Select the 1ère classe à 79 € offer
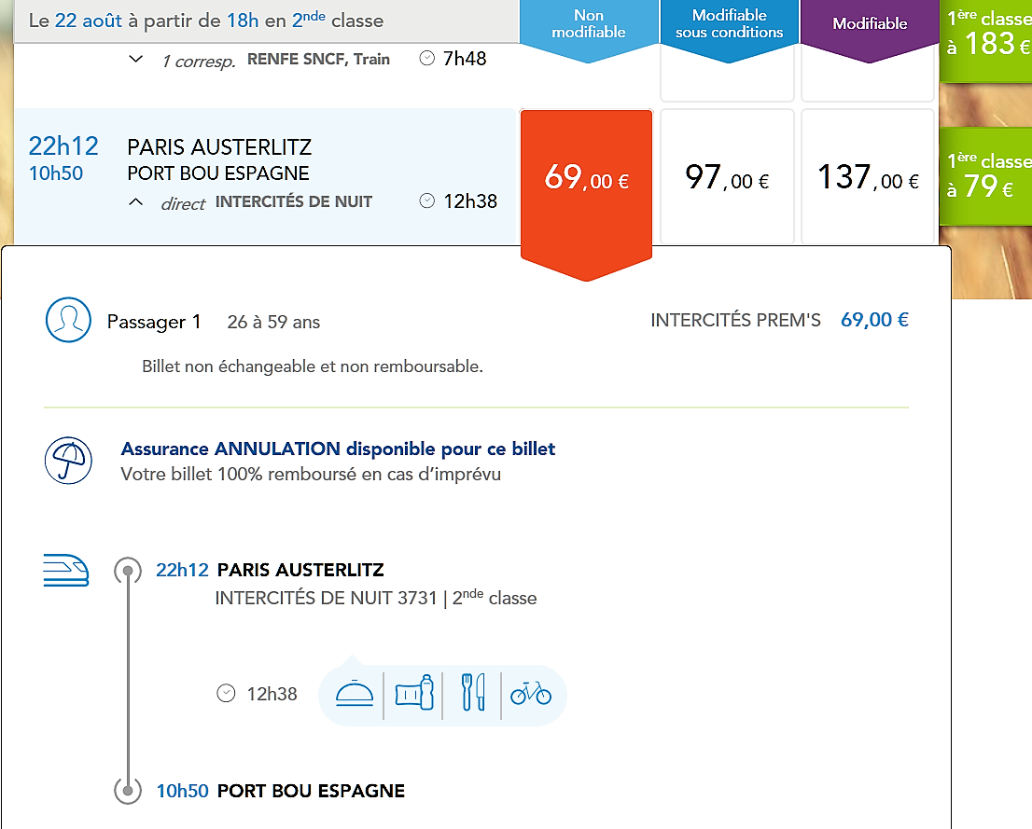 pos(985,175)
